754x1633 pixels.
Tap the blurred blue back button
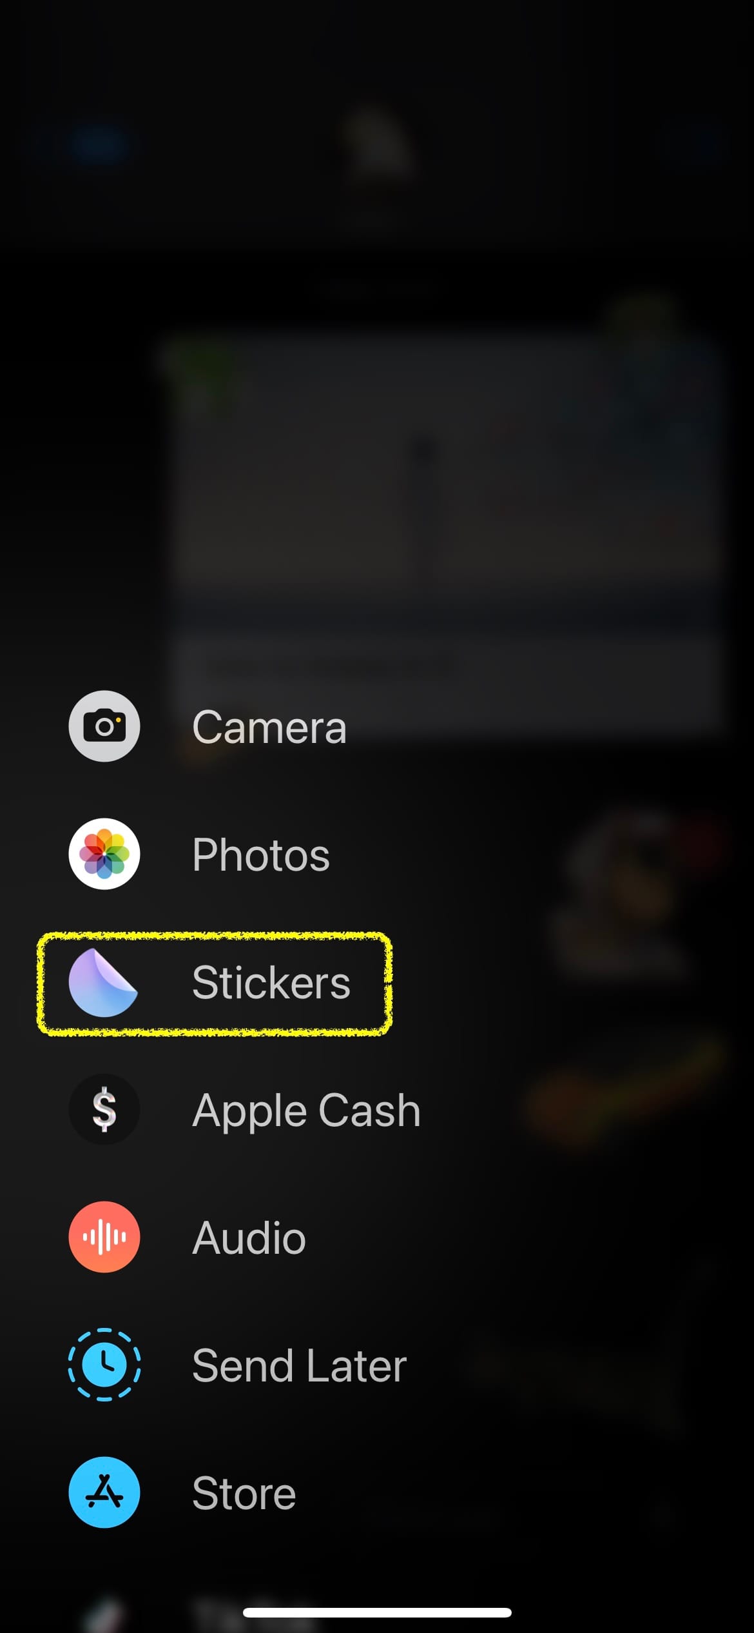100,145
